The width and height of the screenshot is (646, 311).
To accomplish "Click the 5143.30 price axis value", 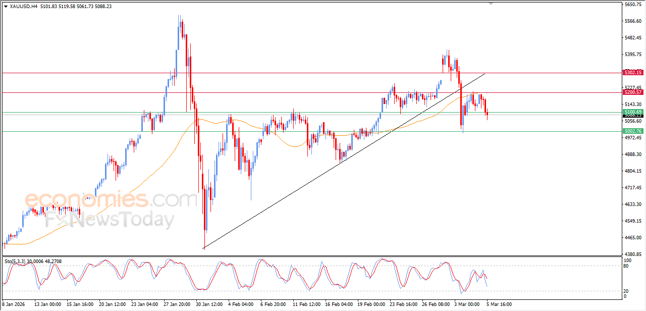I will [633, 104].
